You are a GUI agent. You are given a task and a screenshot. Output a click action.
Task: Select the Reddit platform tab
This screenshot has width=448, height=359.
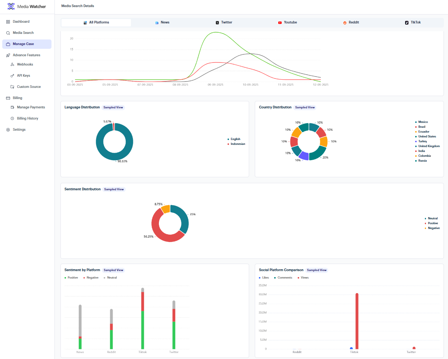[x=351, y=22]
